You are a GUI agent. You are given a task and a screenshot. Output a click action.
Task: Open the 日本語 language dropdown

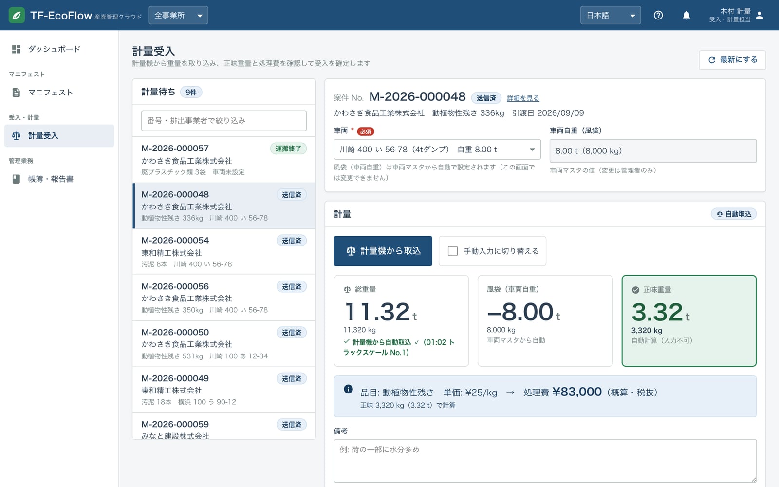(x=611, y=15)
